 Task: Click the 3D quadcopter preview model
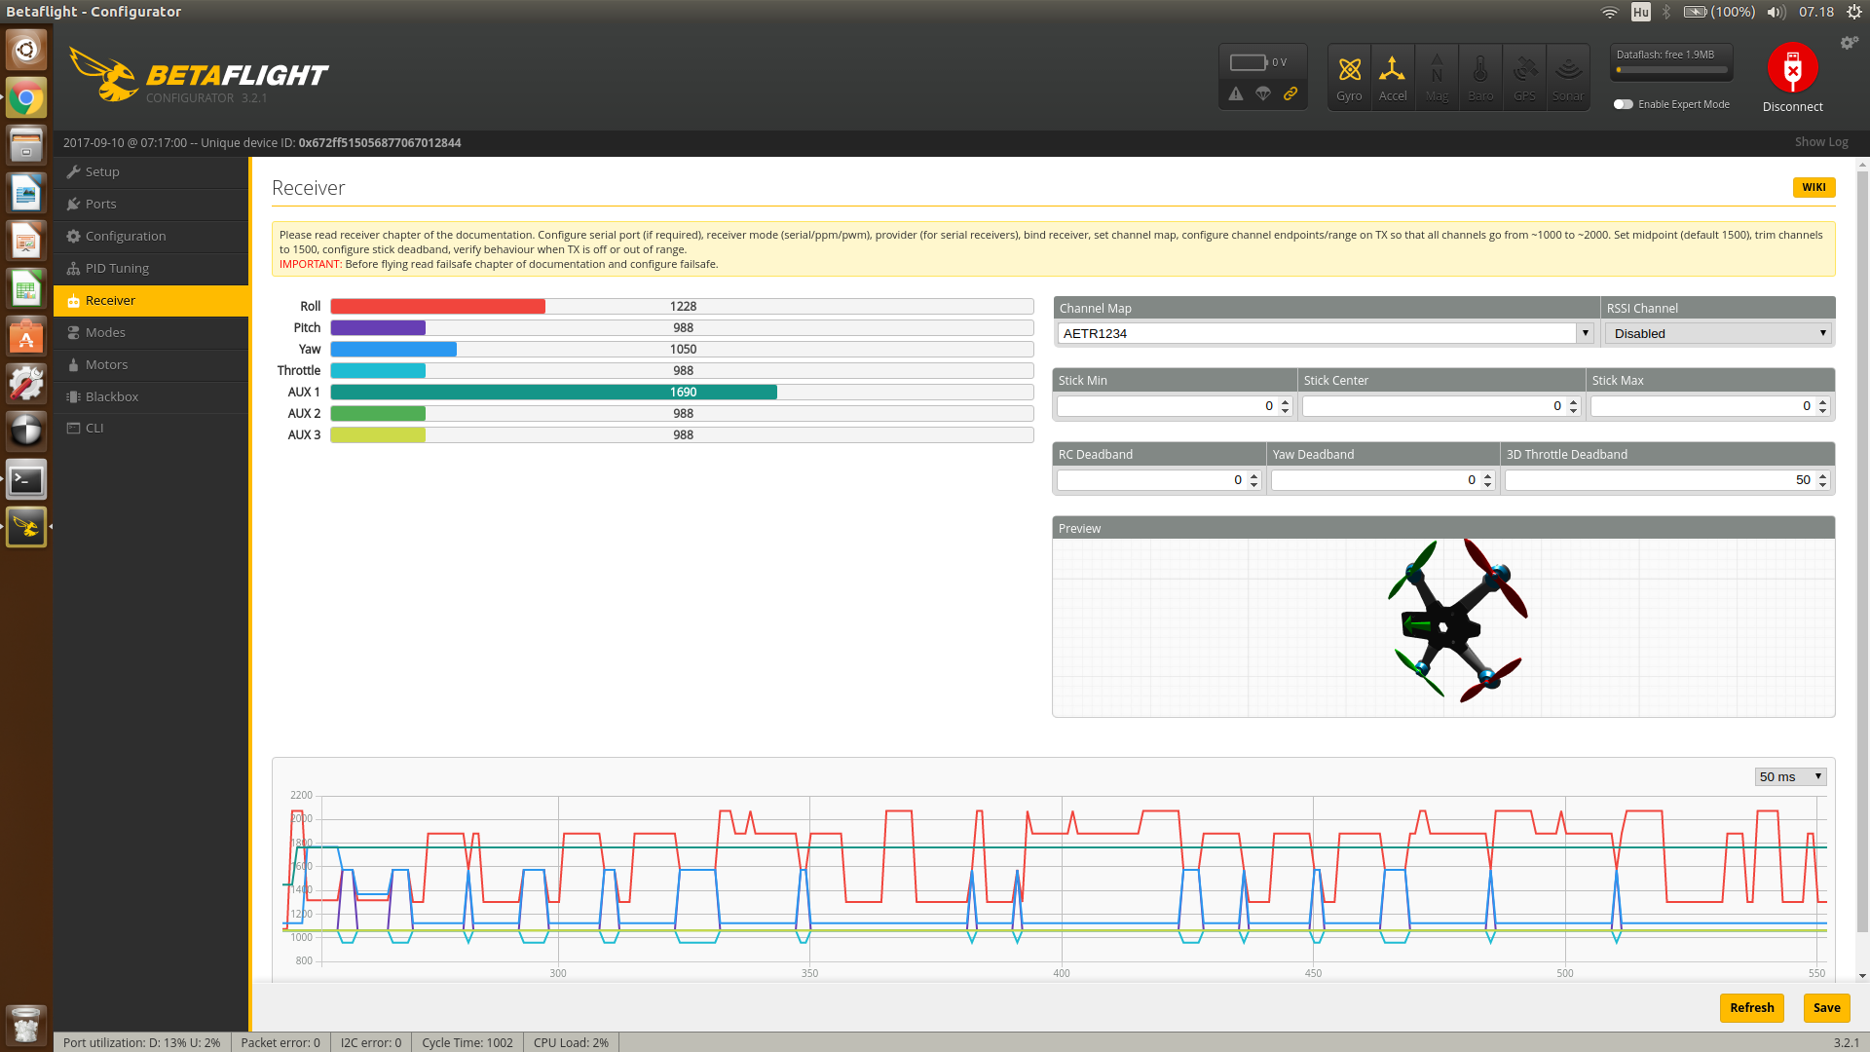tap(1457, 620)
